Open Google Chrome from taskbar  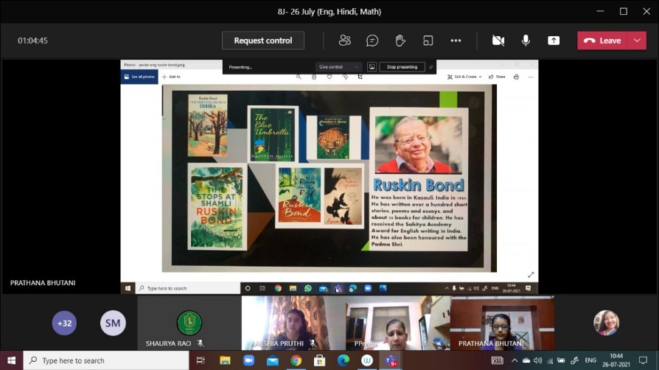pos(296,360)
